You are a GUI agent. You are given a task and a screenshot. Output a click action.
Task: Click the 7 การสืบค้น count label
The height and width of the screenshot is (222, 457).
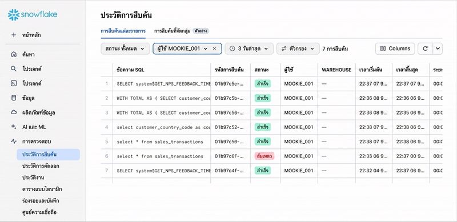(x=335, y=49)
